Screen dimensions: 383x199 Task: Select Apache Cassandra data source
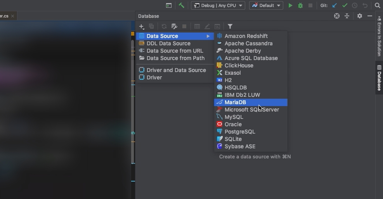pyautogui.click(x=251, y=43)
